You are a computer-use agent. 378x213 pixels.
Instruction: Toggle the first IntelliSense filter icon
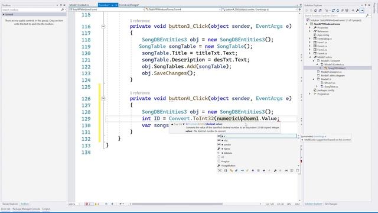tap(220, 170)
